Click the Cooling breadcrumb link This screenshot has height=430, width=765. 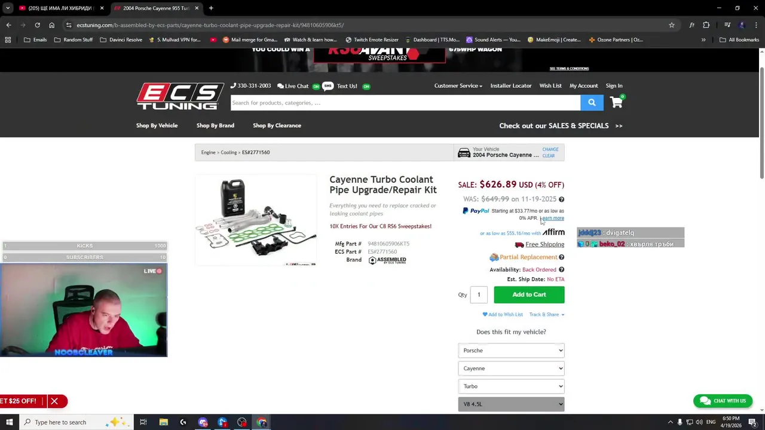click(x=229, y=152)
